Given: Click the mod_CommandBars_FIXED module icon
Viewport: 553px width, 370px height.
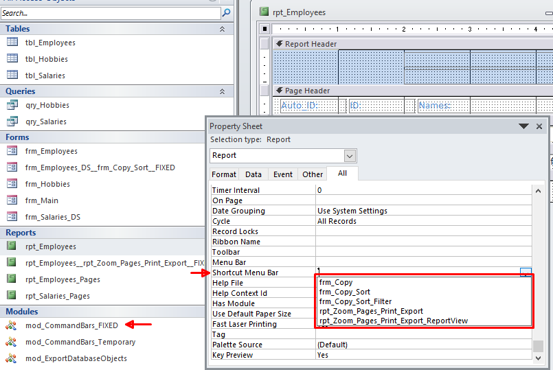Looking at the screenshot, I should click(x=11, y=325).
